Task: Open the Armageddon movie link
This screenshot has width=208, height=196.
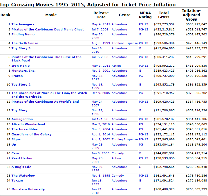Action: pyautogui.click(x=22, y=119)
